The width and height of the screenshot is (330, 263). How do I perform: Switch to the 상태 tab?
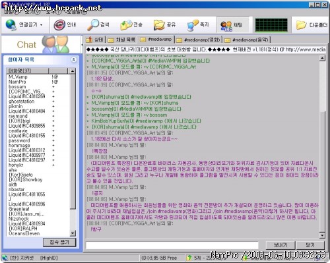[95, 40]
